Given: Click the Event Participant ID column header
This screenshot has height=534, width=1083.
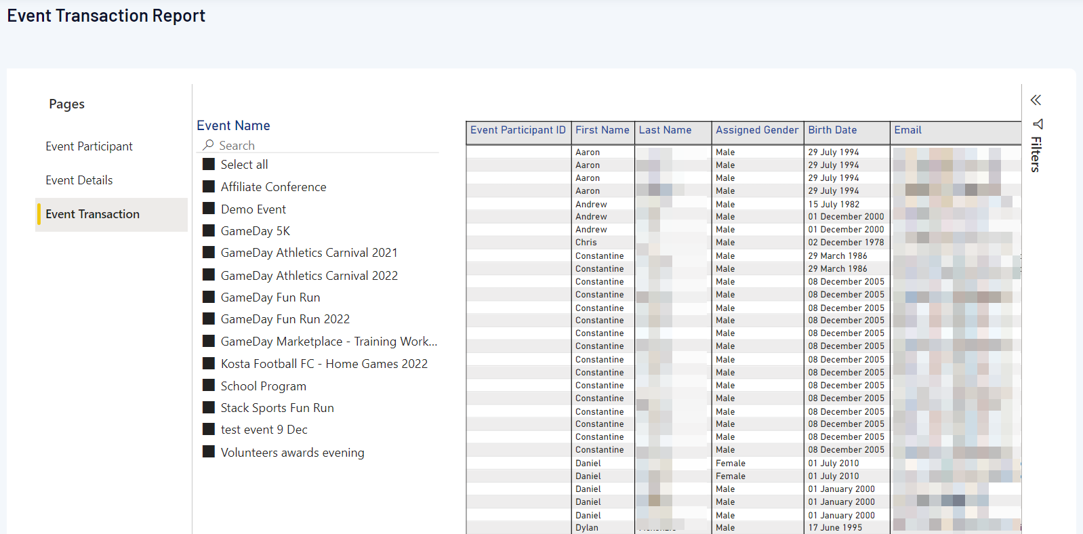Looking at the screenshot, I should 518,130.
